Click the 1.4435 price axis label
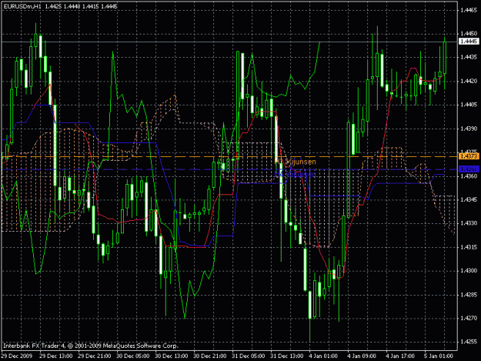Screen dimensions: 481x361 click(469, 57)
